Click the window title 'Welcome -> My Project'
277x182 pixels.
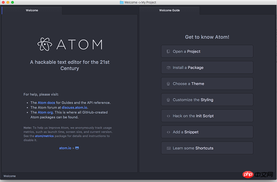[x=140, y=2]
